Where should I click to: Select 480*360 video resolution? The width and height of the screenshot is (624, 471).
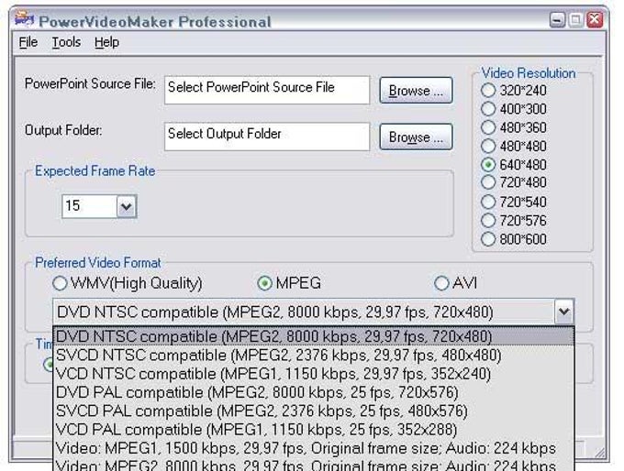[x=514, y=127]
